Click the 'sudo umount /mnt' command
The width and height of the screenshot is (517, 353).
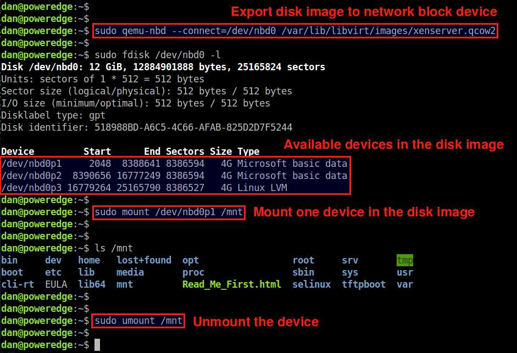[138, 321]
